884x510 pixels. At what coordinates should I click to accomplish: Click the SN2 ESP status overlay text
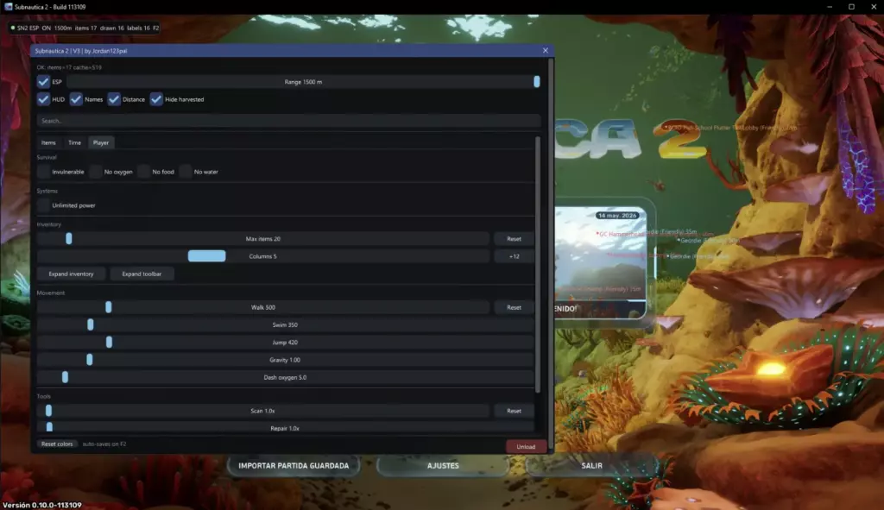pos(85,28)
